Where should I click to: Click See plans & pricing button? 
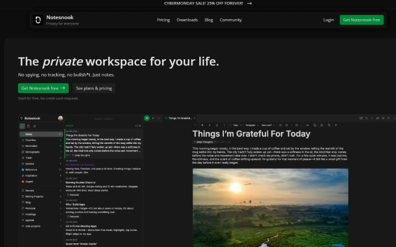click(x=93, y=88)
